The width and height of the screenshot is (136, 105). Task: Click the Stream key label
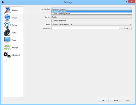click(x=46, y=28)
